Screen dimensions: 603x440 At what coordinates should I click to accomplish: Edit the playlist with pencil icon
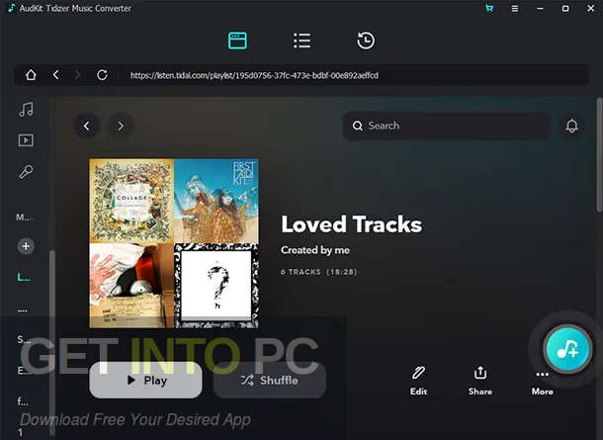[418, 381]
